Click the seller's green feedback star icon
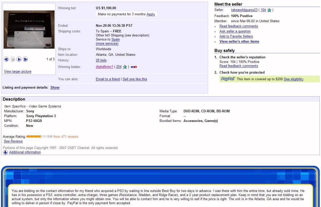The width and height of the screenshot is (321, 207). 269,10
